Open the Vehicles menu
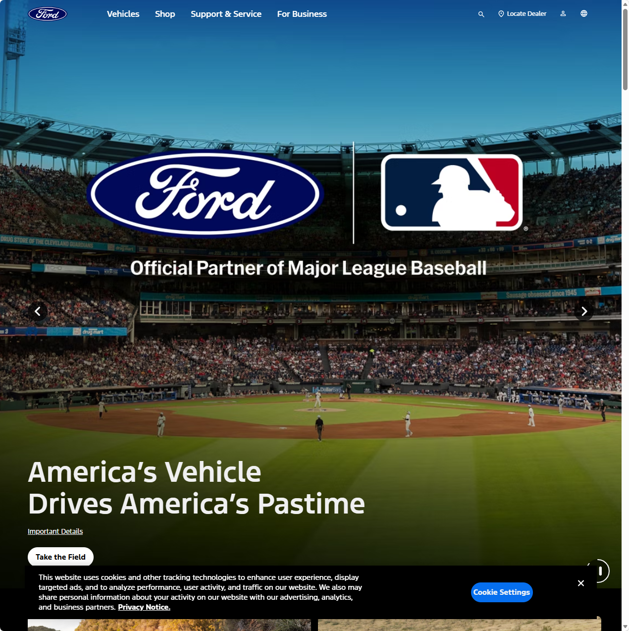Image resolution: width=629 pixels, height=631 pixels. tap(123, 14)
